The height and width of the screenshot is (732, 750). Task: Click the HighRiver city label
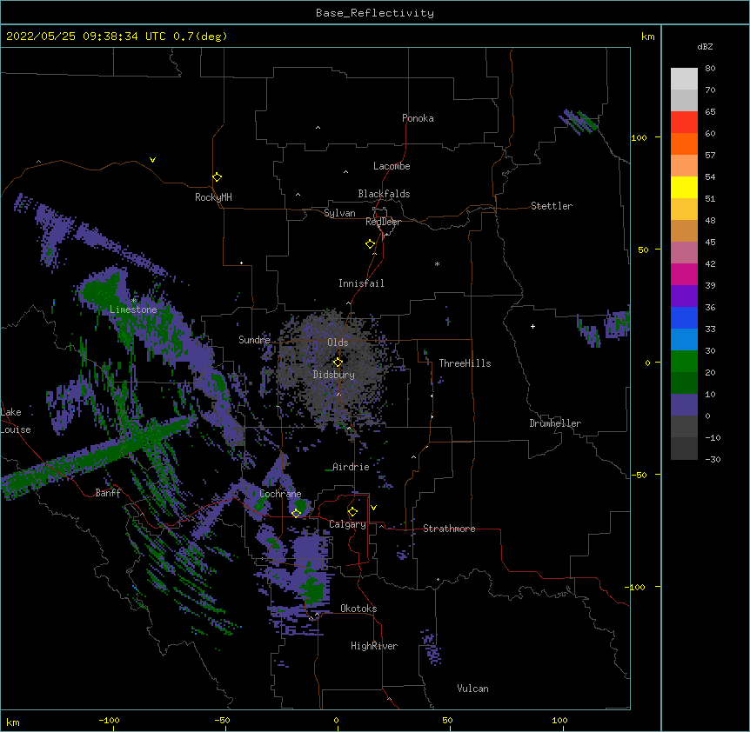coord(374,646)
